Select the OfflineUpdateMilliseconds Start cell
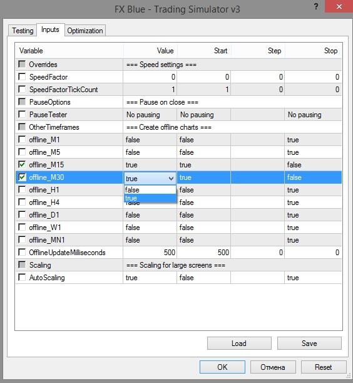353x383 pixels. click(203, 253)
